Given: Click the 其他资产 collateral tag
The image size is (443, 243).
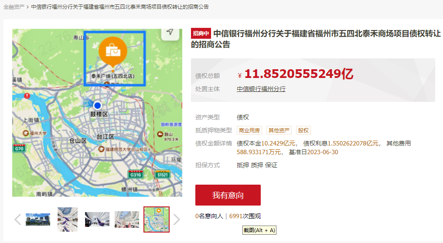Looking at the screenshot, I should pos(279,130).
